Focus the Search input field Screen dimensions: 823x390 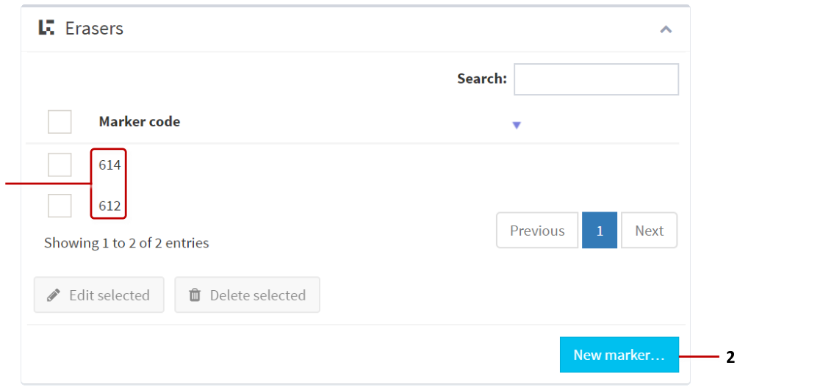click(596, 79)
